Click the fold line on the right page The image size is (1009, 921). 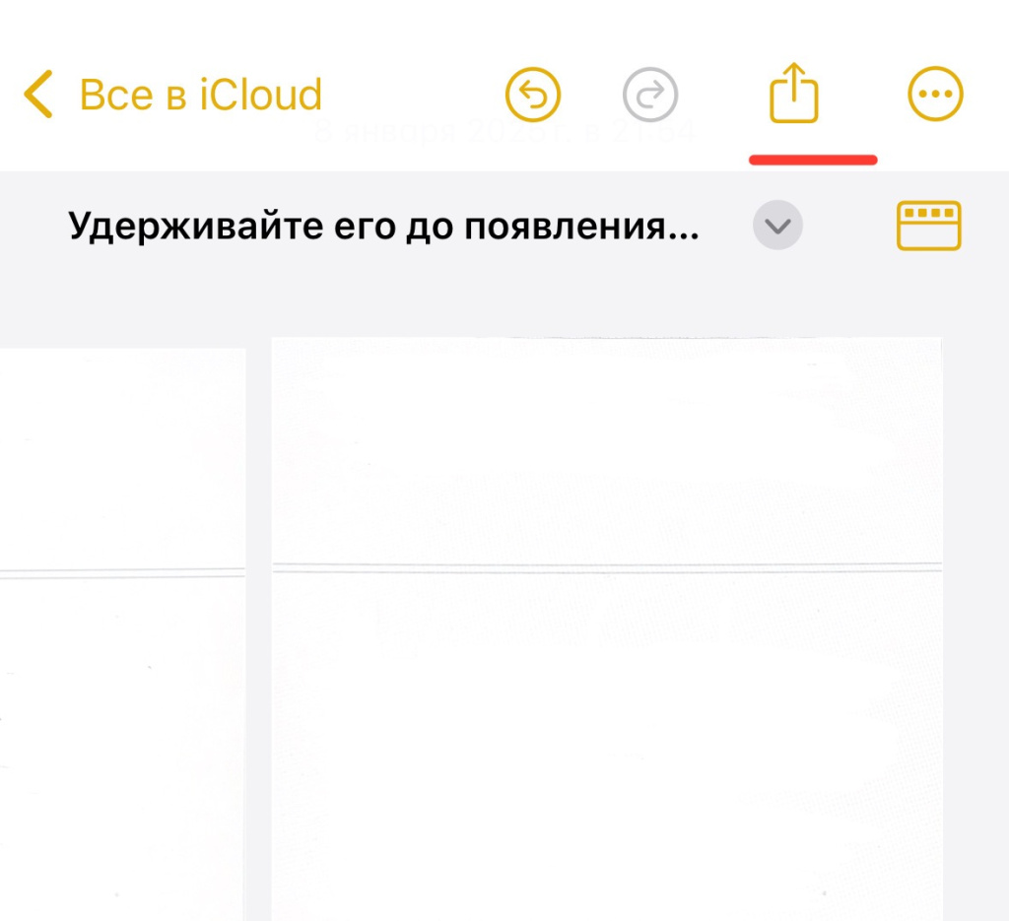[x=606, y=567]
